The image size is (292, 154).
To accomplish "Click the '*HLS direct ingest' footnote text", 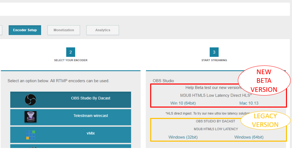I will [207, 114].
